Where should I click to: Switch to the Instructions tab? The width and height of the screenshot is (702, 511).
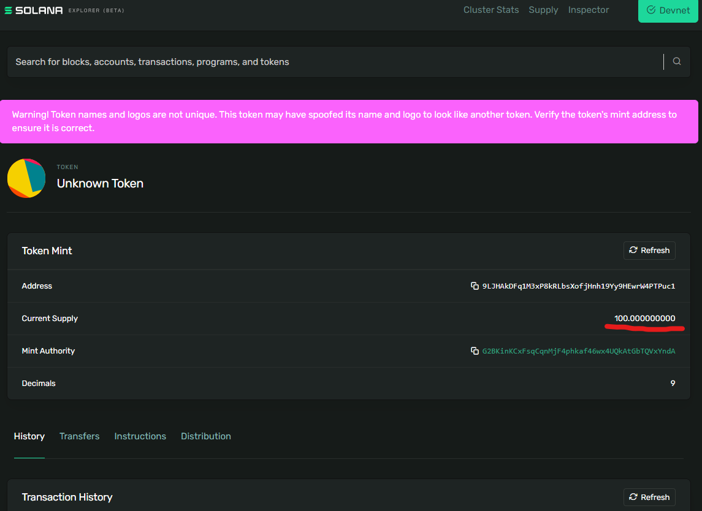(x=140, y=436)
